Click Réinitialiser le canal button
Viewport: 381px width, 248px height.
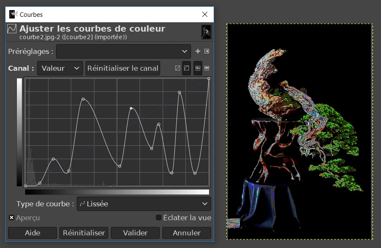pos(123,68)
